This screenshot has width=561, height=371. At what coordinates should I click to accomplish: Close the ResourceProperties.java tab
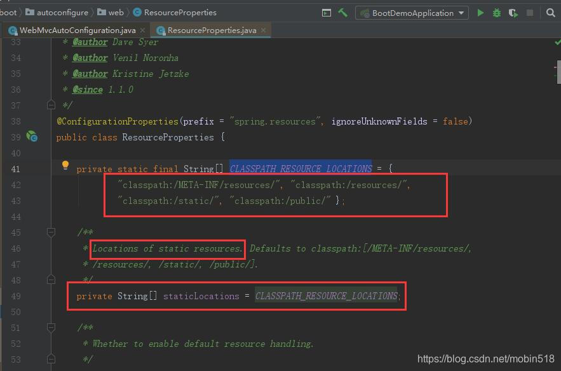click(x=263, y=30)
